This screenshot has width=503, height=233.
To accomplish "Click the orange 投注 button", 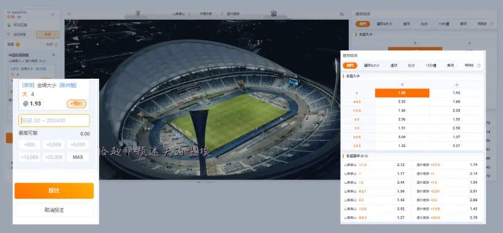I will (54, 191).
